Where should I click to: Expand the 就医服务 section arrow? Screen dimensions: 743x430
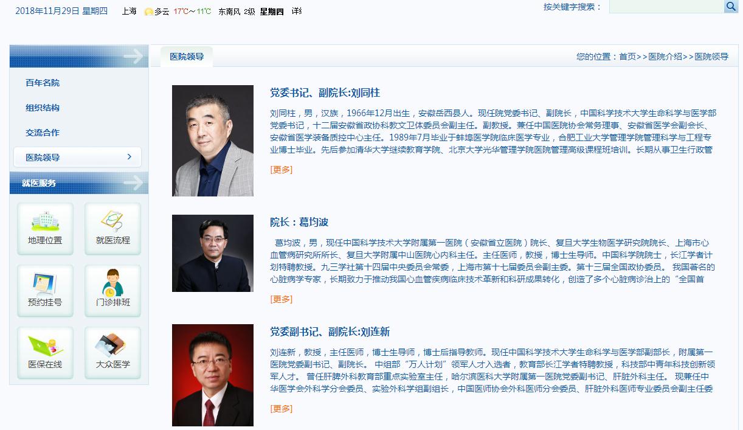point(133,182)
